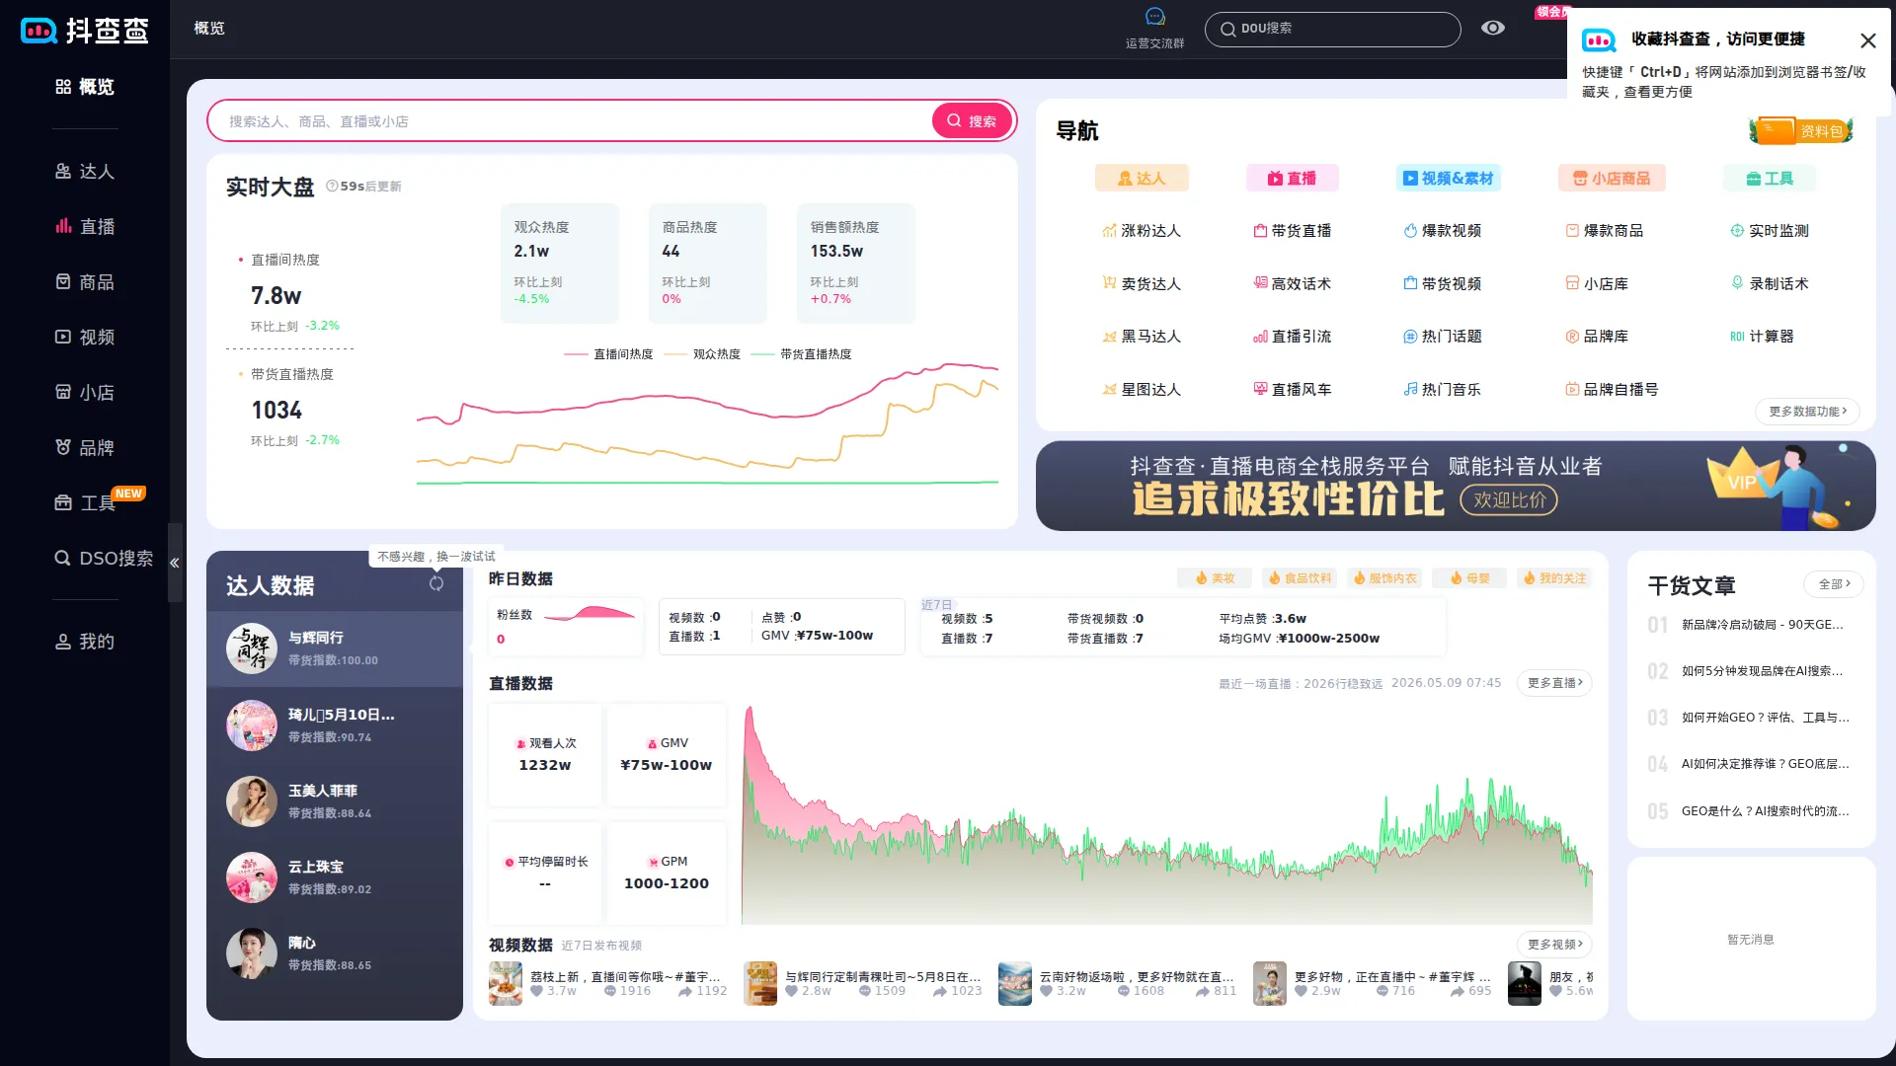Click the 品牌 sidebar icon

(x=63, y=448)
